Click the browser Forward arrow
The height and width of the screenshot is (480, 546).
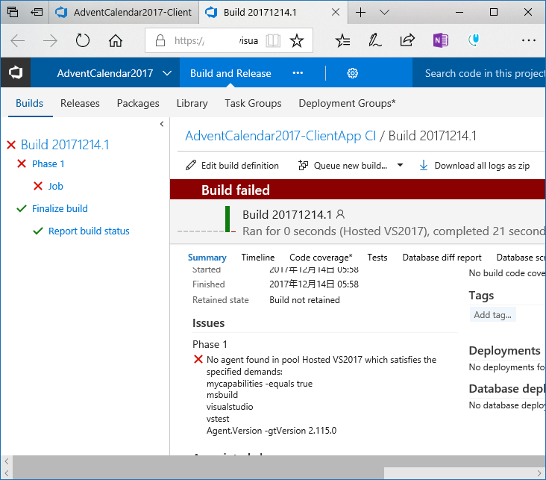[50, 41]
